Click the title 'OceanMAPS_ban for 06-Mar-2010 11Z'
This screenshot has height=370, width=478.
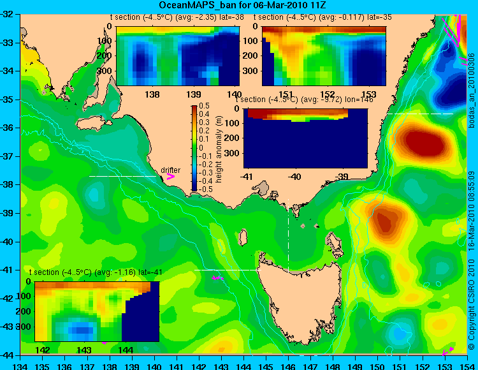tap(242, 5)
